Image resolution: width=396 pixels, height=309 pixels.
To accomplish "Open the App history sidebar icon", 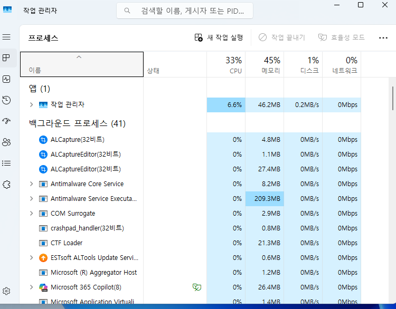I will pos(6,100).
